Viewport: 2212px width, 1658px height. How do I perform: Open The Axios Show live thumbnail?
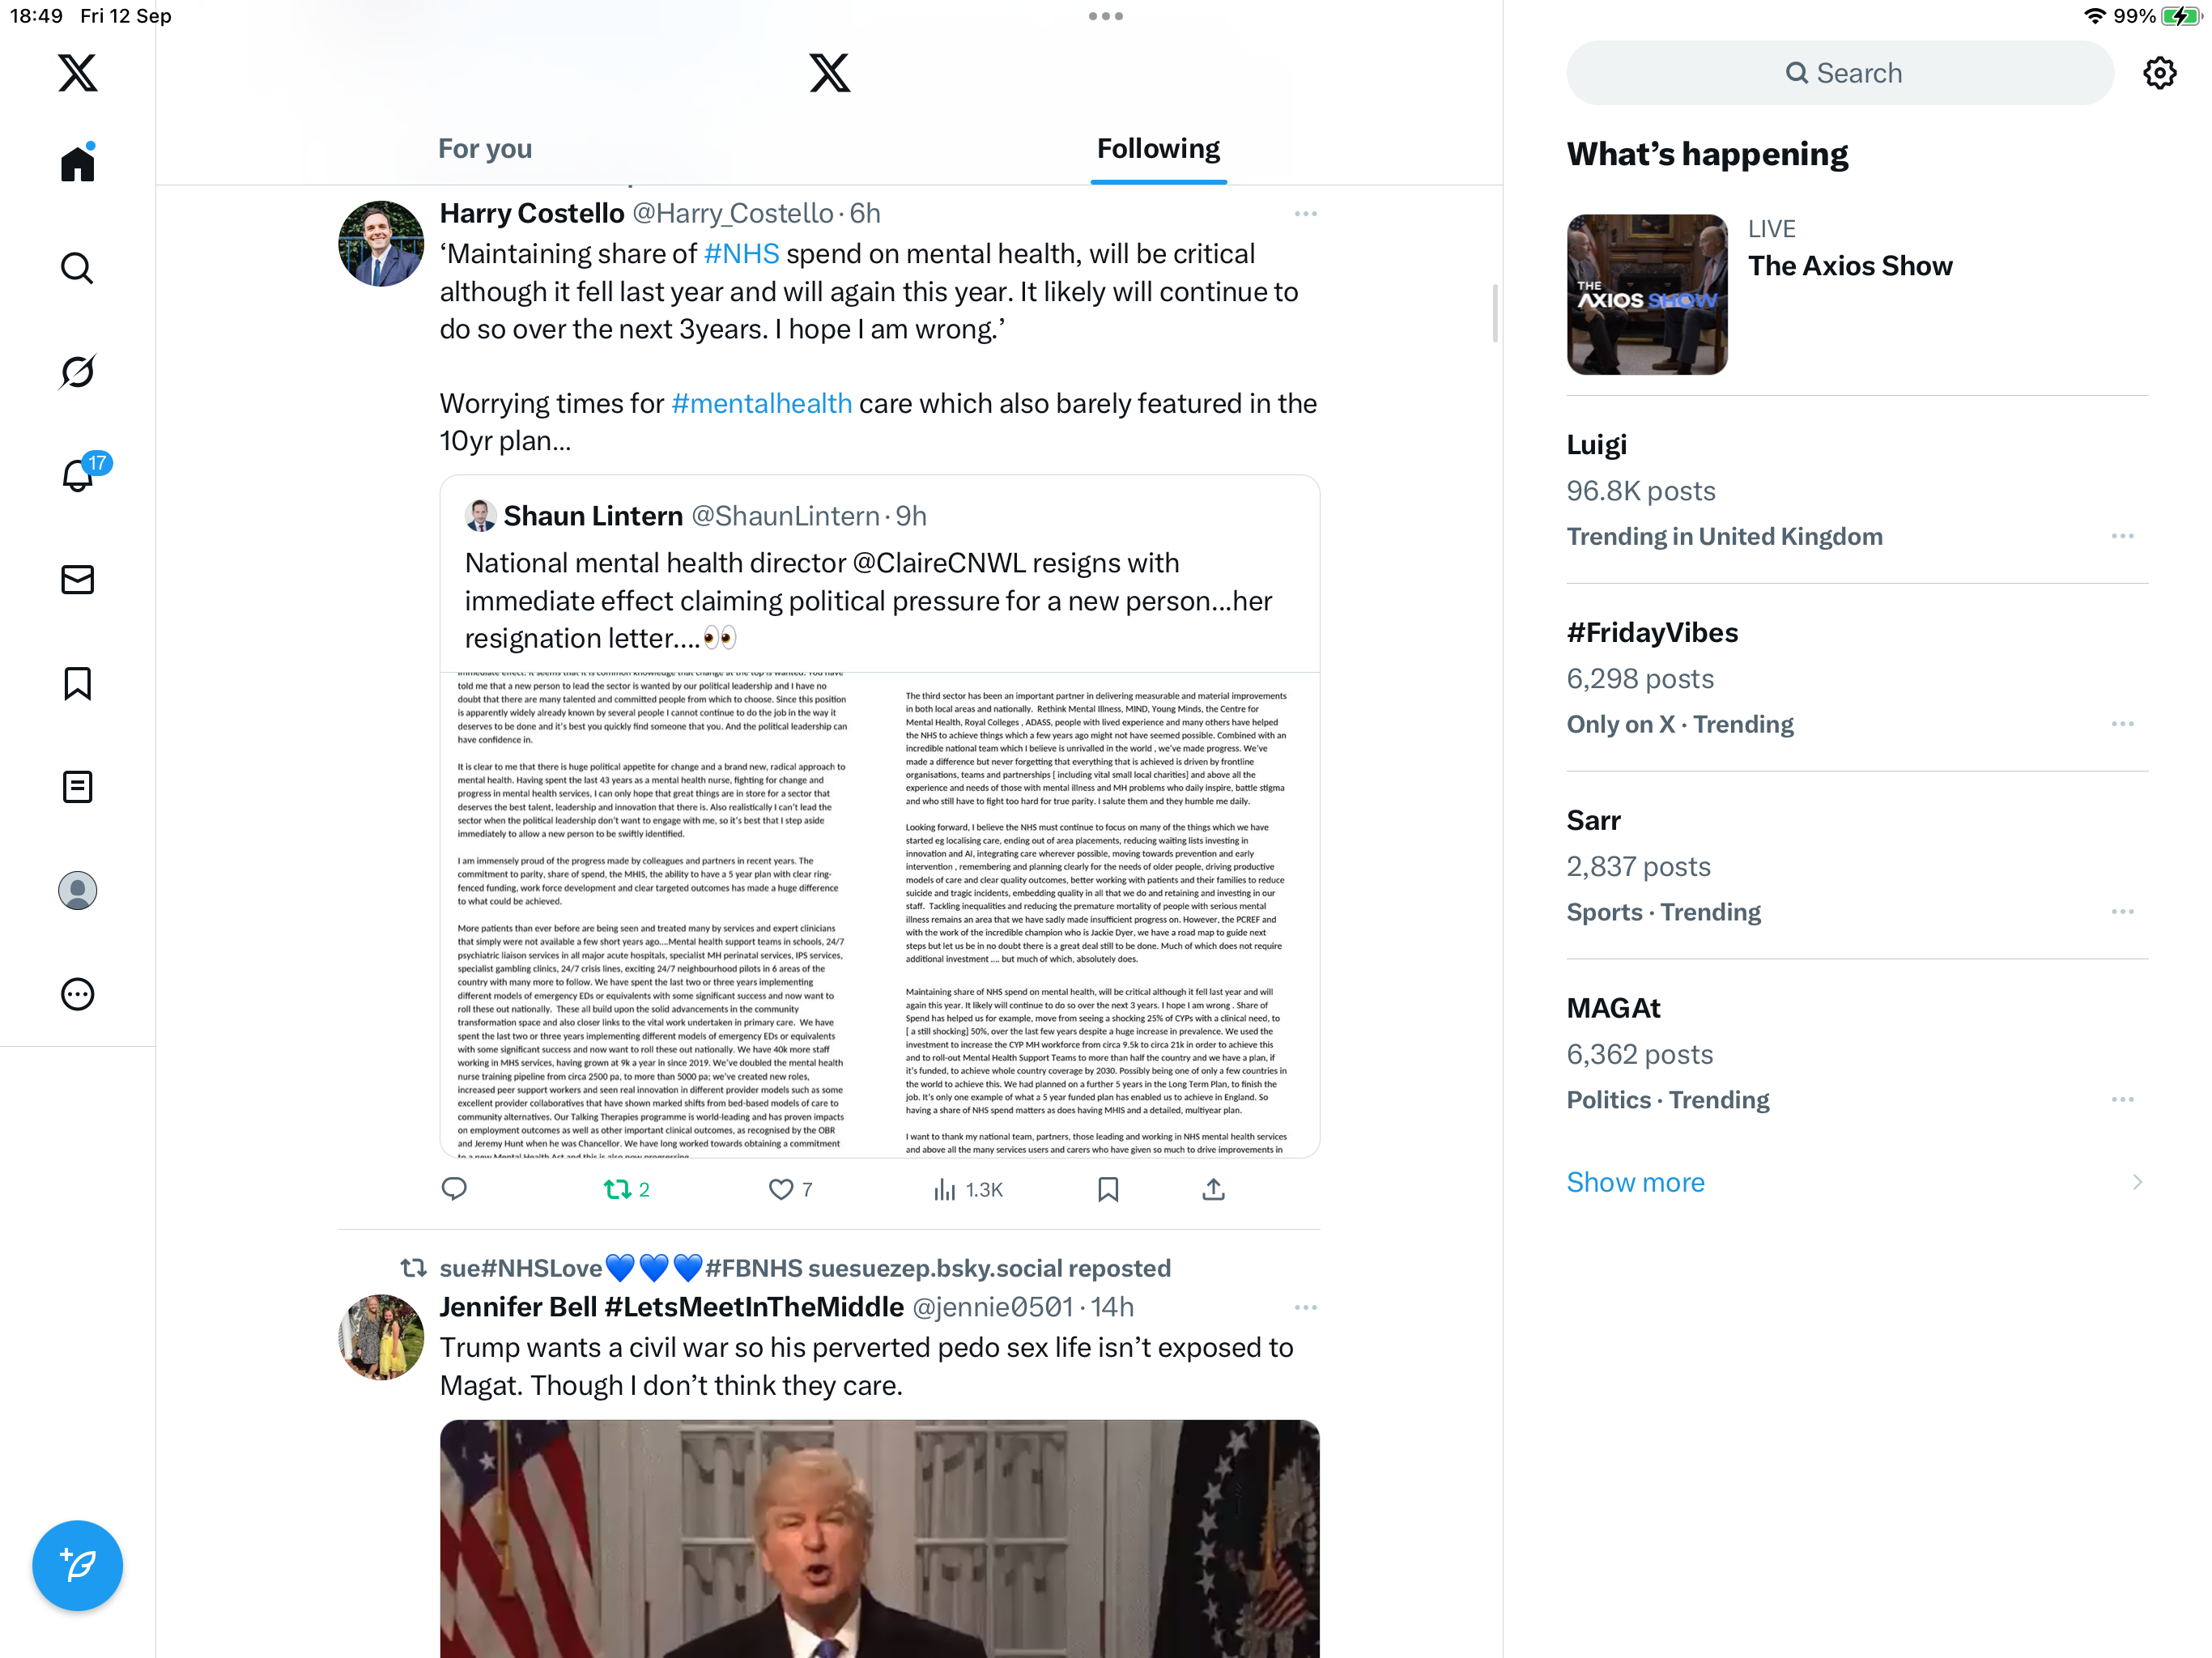[1646, 294]
